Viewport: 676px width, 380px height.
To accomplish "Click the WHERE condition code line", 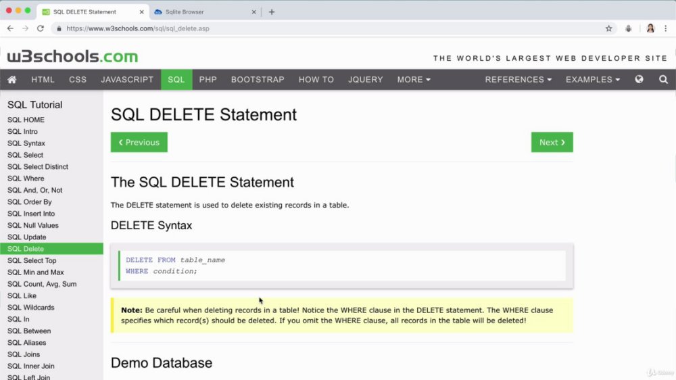I will tap(162, 271).
